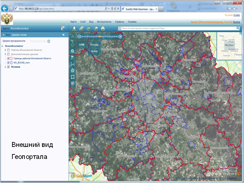
Task: Open the Инструменты menu
Action: click(x=104, y=22)
